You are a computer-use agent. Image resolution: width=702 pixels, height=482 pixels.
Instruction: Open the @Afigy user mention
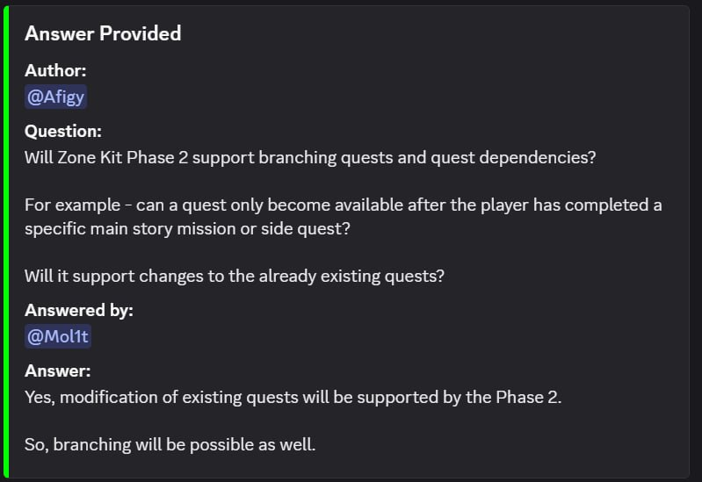pos(55,97)
